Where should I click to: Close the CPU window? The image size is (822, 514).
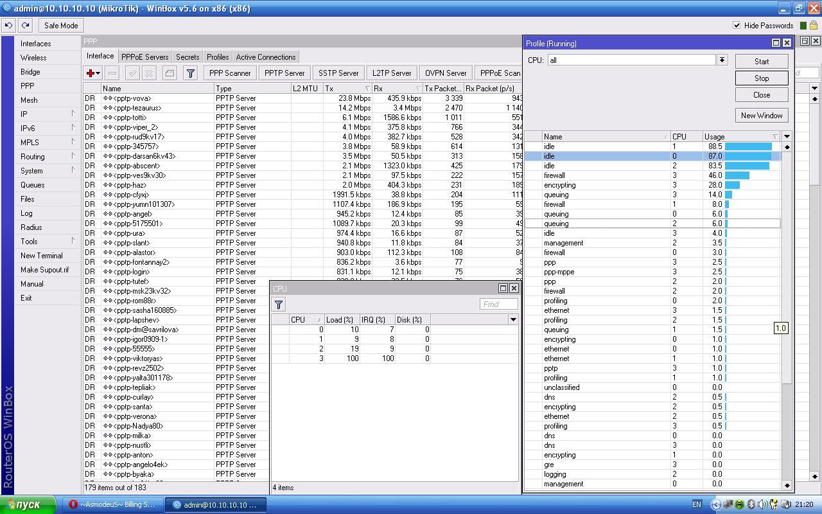coord(514,288)
